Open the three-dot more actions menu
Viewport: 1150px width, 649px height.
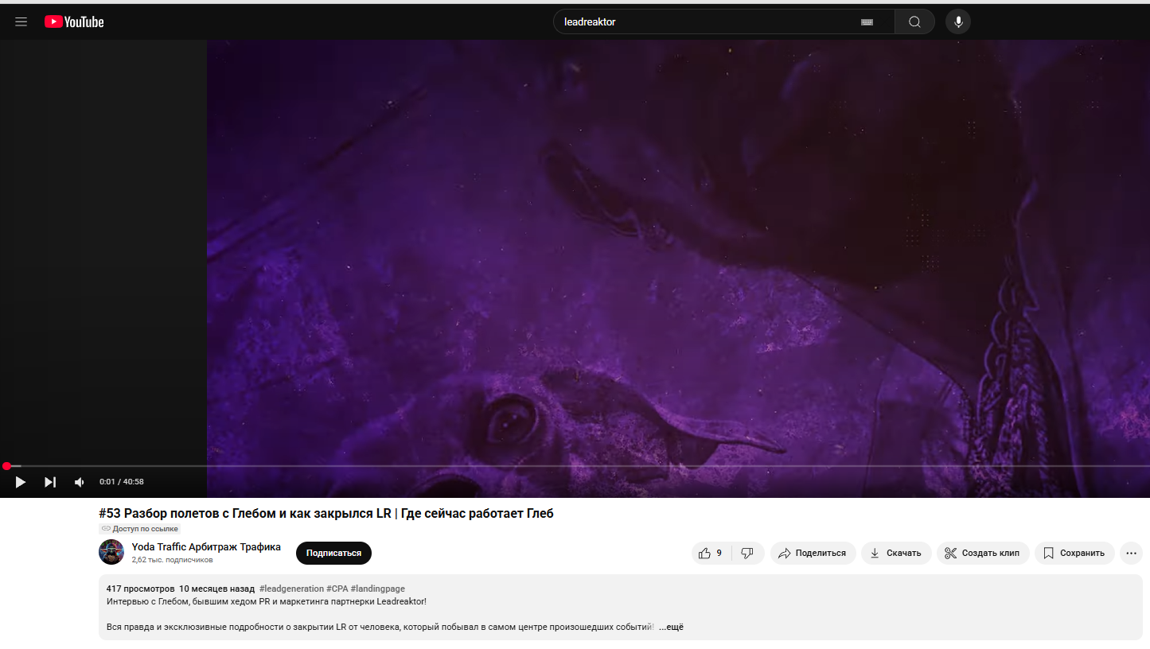coord(1131,554)
